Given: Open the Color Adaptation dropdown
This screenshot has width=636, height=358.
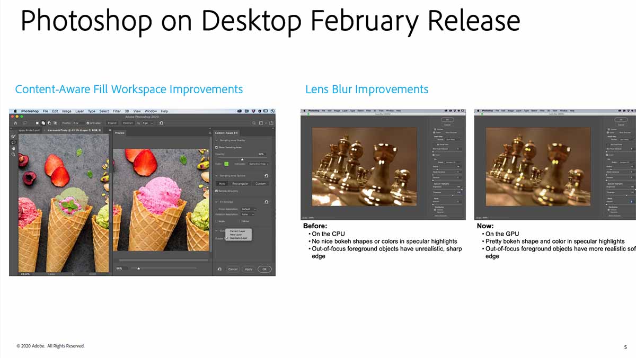Looking at the screenshot, I should [249, 209].
